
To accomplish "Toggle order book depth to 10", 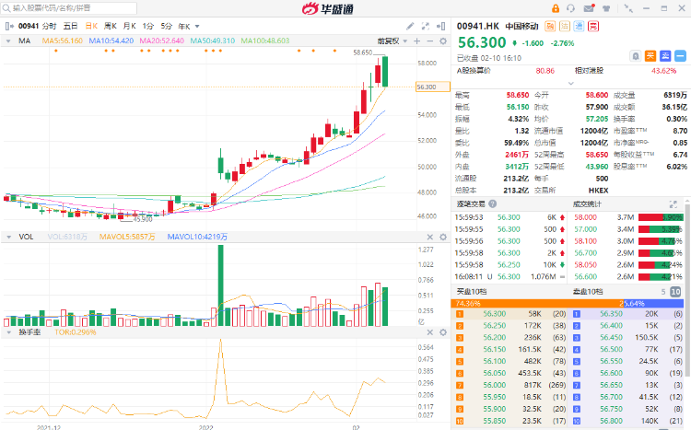I will point(676,292).
